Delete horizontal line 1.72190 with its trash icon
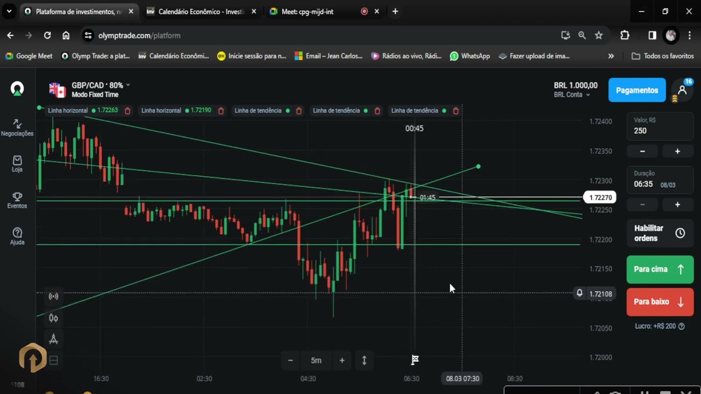 click(221, 111)
